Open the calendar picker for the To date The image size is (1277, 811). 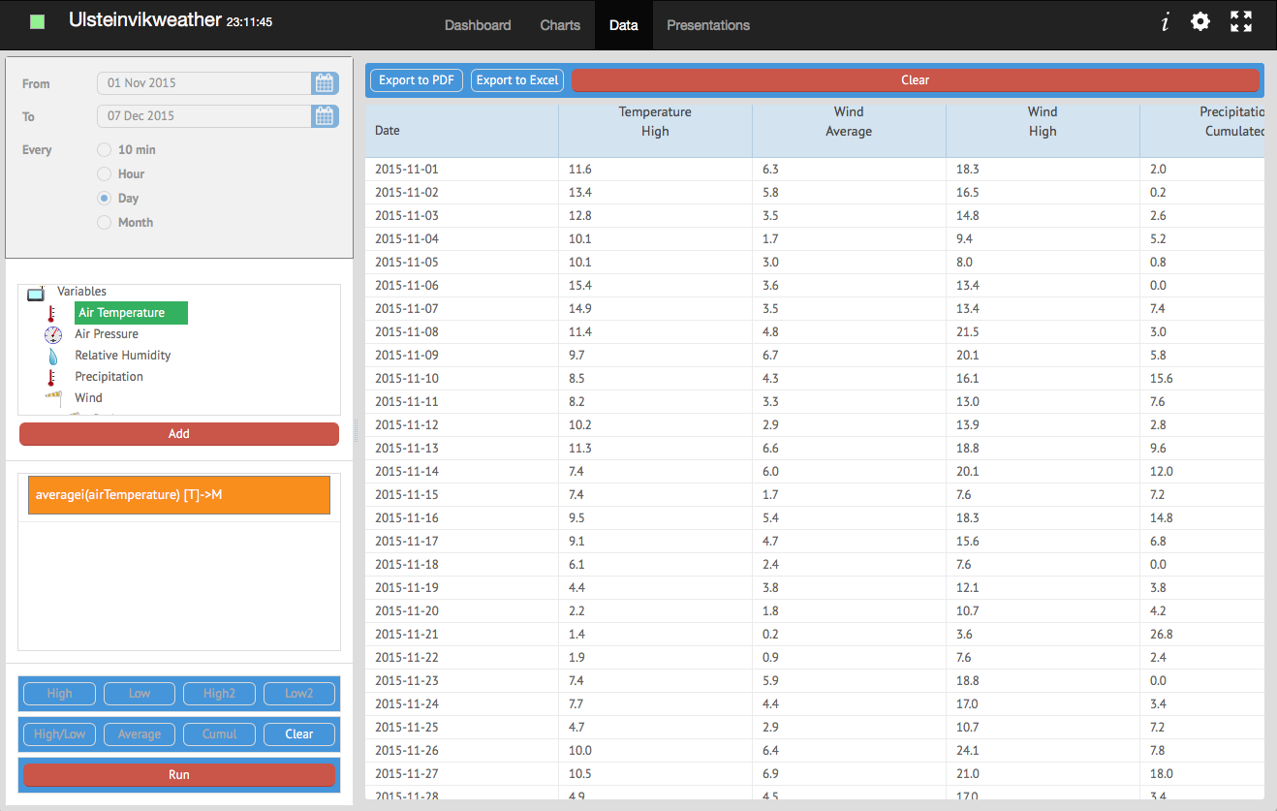pos(326,116)
